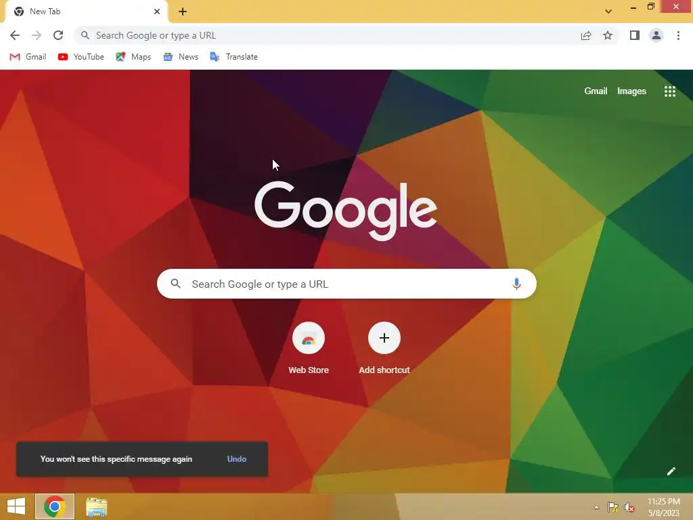Open Gmail bookmark in bookmarks bar

click(x=28, y=57)
